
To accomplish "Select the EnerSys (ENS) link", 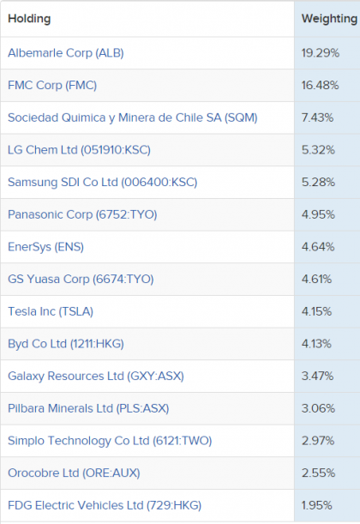I will coord(45,247).
